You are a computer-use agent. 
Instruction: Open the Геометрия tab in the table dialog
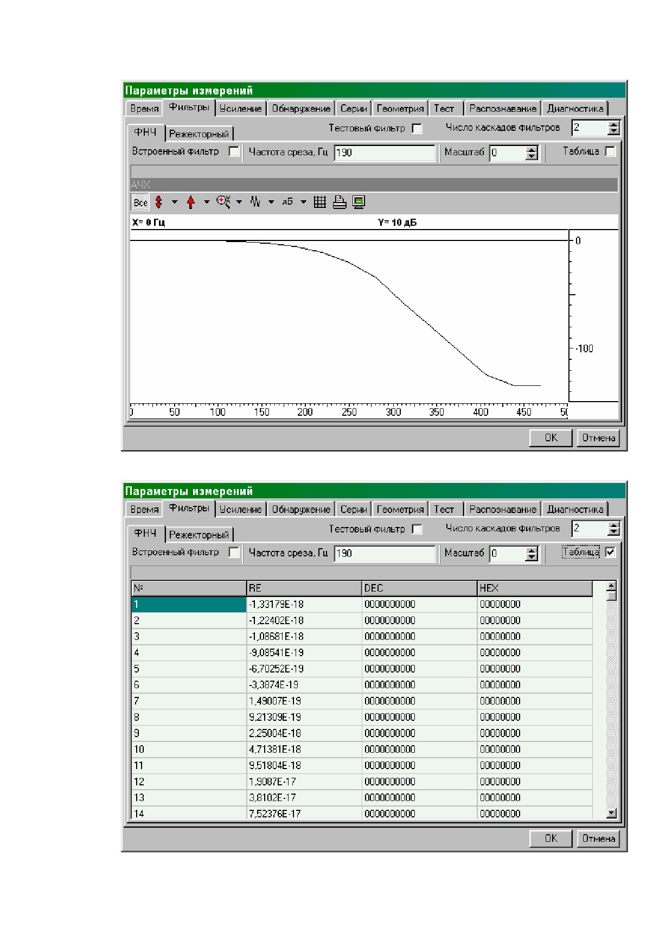pyautogui.click(x=400, y=509)
